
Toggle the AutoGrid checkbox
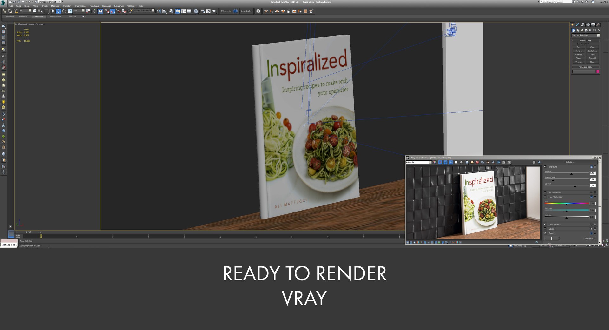coord(578,44)
